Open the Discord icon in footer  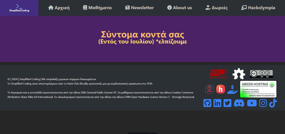[x=239, y=103]
